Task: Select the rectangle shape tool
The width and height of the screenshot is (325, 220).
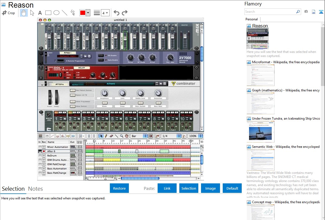Action: tap(48, 13)
